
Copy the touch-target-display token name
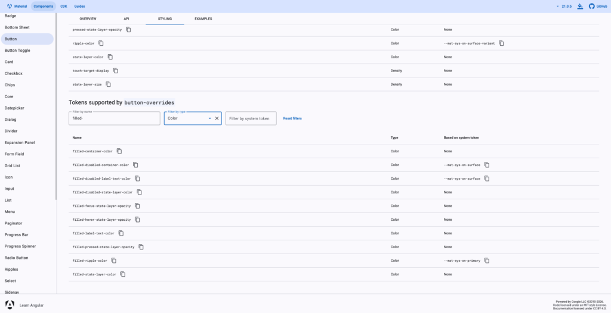point(116,71)
